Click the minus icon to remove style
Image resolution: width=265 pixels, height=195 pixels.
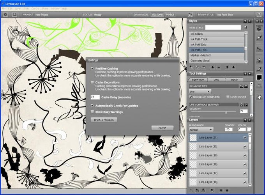click(x=219, y=67)
